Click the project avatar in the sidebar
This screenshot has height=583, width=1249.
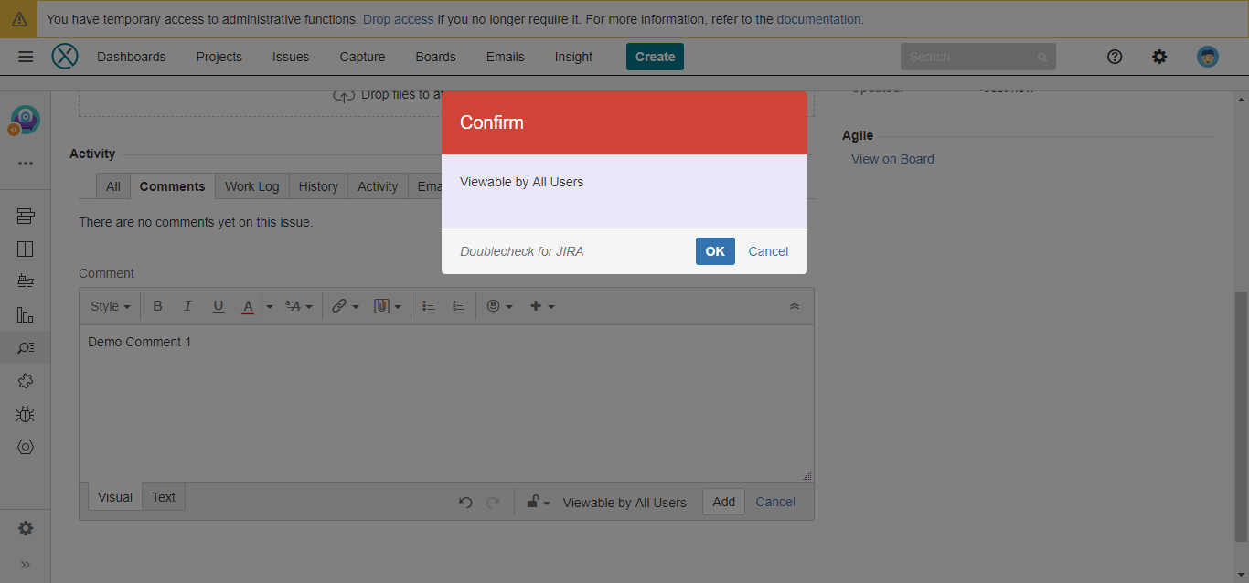25,120
